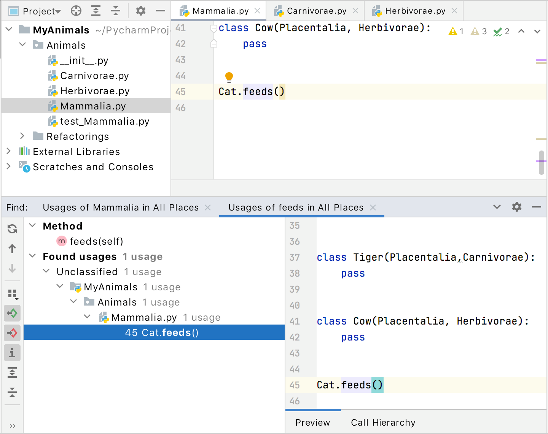The height and width of the screenshot is (434, 548).
Task: Toggle show write access usages button
Action: (x=12, y=333)
